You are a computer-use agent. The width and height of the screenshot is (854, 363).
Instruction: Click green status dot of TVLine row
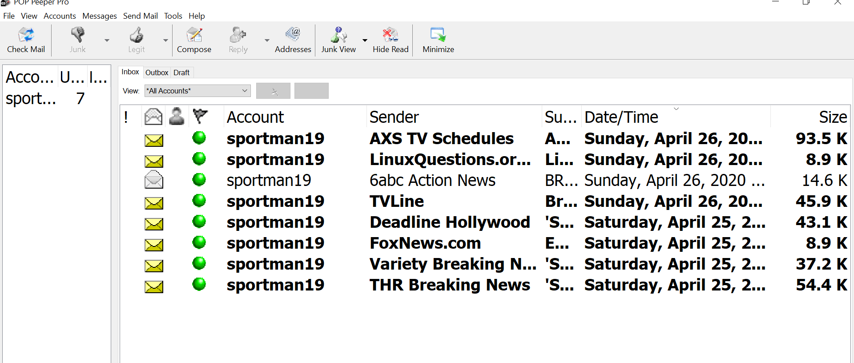point(199,201)
